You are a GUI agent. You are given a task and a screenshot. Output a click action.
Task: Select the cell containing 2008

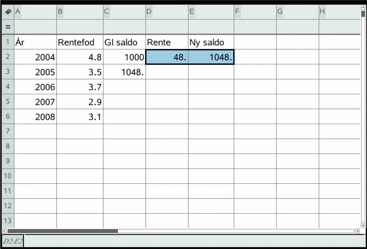(35, 117)
